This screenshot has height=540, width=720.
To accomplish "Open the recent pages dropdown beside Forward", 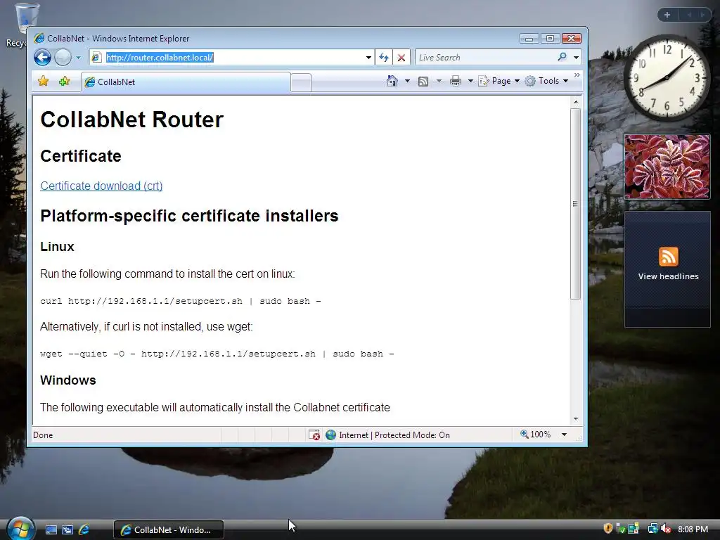I will click(x=78, y=58).
